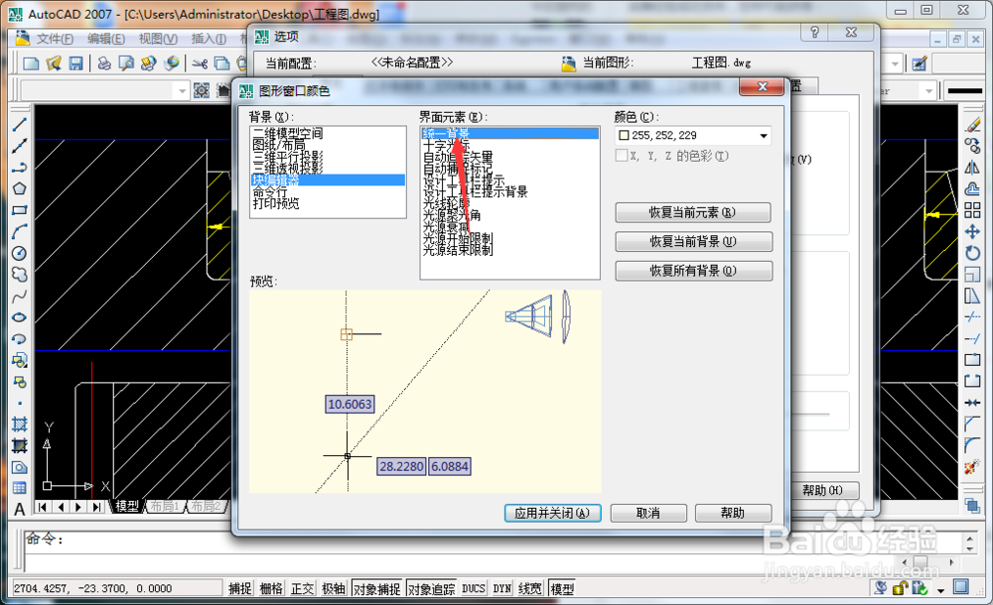
Task: Toggle 对象追踪 object tracking in status bar
Action: click(x=432, y=589)
